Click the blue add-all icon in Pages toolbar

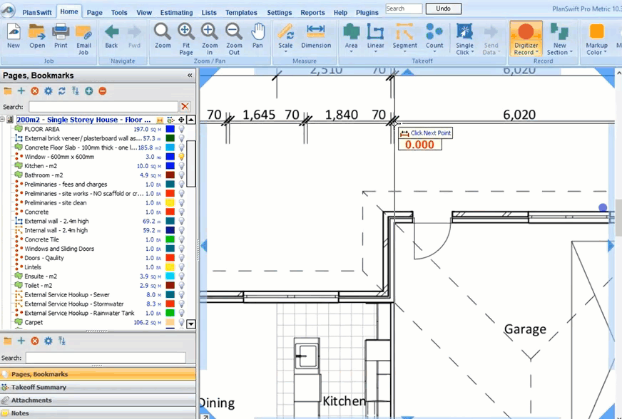pos(89,90)
